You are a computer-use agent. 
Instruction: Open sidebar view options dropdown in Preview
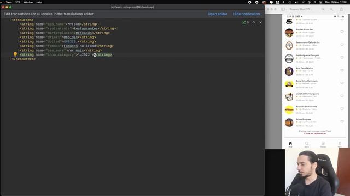pyautogui.click(x=287, y=9)
